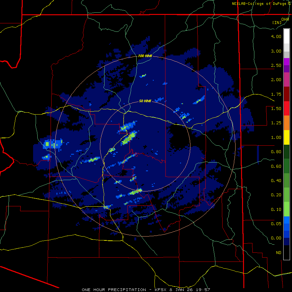Pick the darkest green swatch beside 0.80
292x292 pixels.
(x=286, y=152)
